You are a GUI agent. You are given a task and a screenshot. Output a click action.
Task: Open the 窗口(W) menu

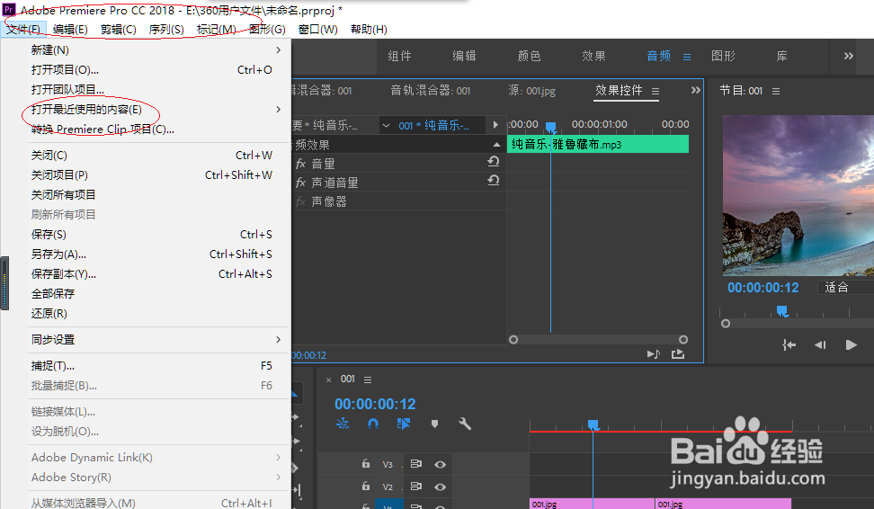click(317, 30)
